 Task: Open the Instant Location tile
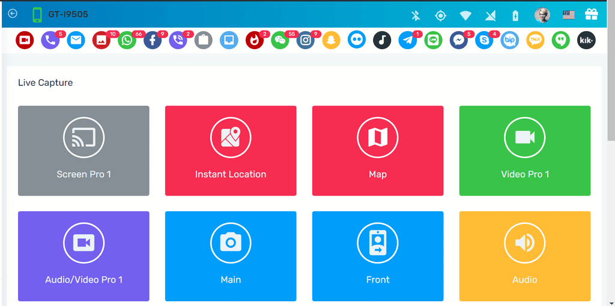(231, 151)
